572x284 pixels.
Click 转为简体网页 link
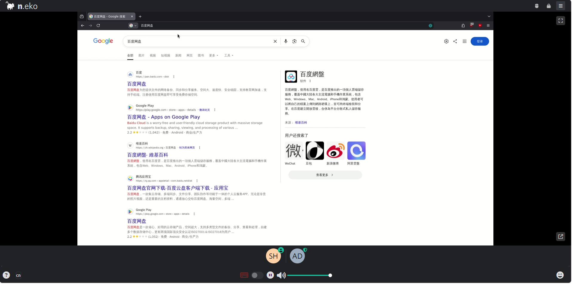(x=187, y=148)
